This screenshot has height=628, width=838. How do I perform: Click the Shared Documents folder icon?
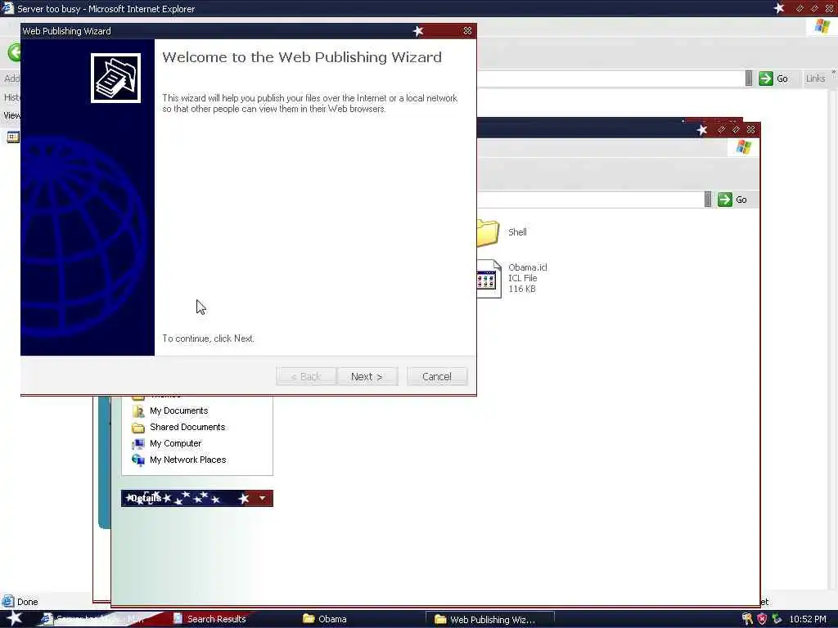click(138, 427)
